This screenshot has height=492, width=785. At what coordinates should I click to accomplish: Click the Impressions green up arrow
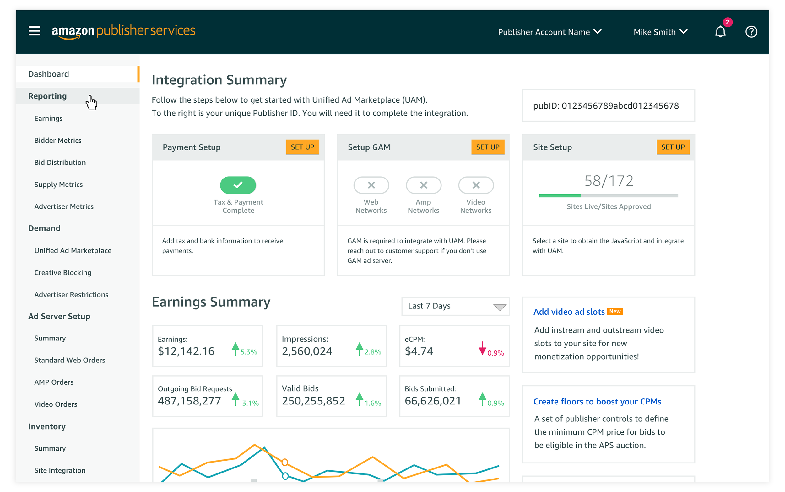coord(359,349)
